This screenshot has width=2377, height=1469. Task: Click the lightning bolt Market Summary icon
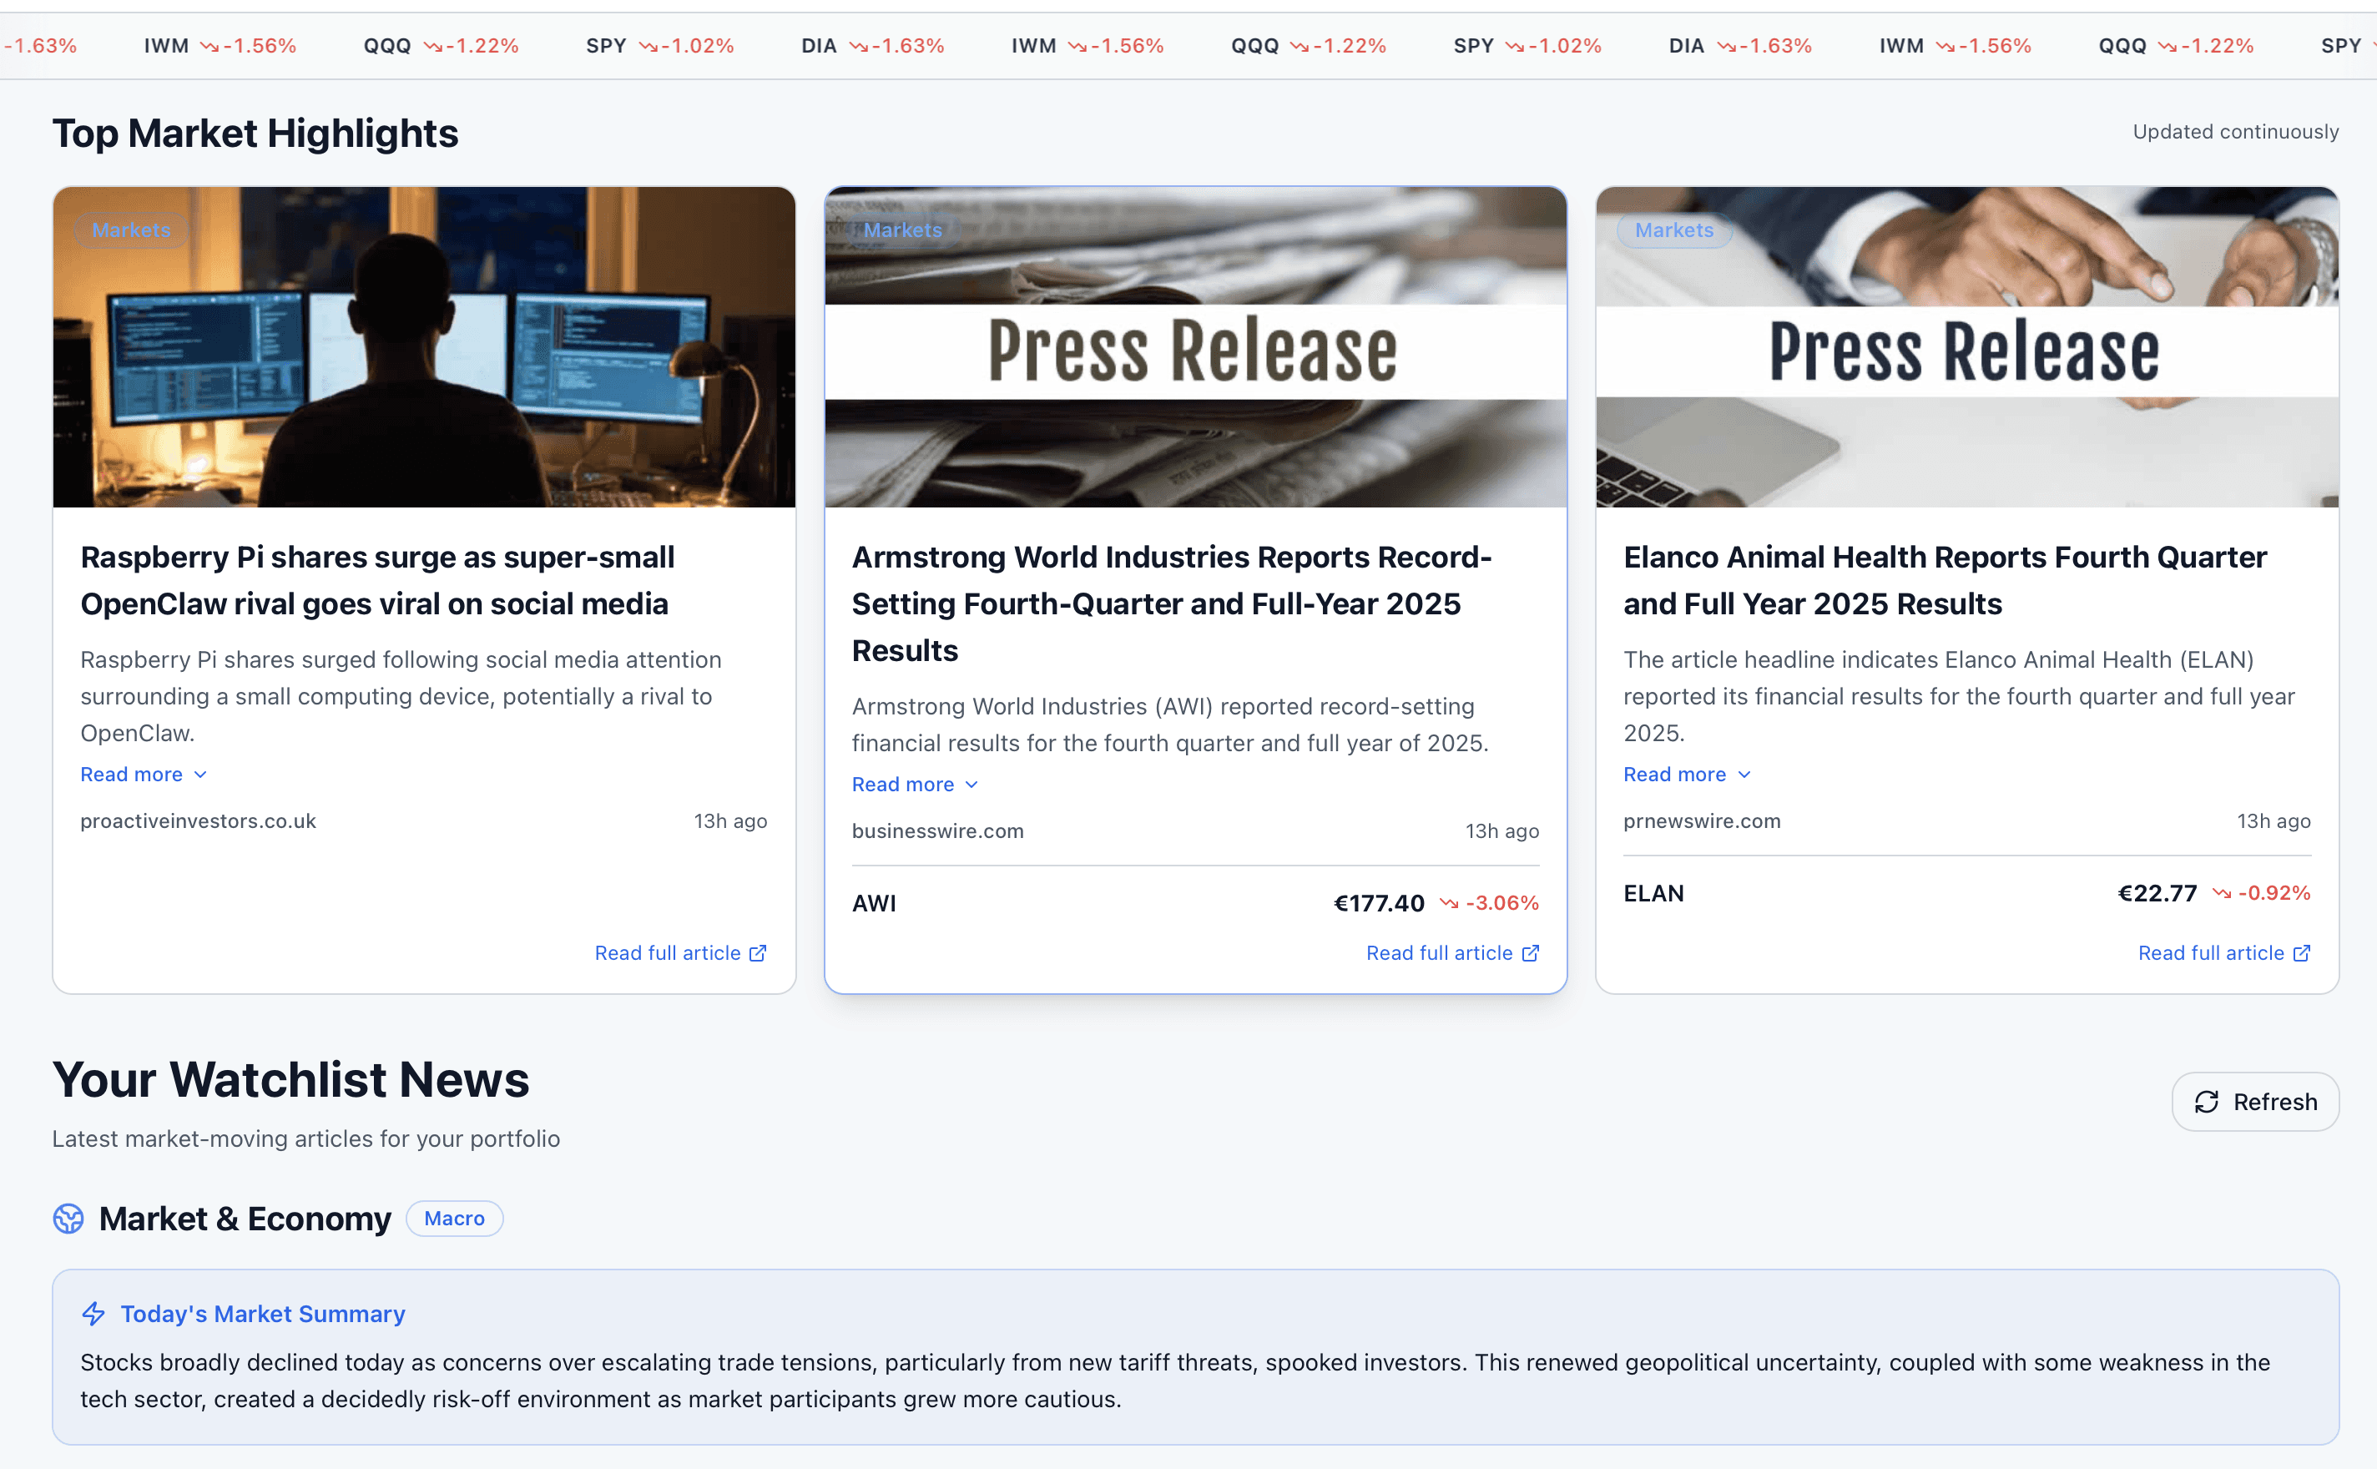tap(93, 1314)
